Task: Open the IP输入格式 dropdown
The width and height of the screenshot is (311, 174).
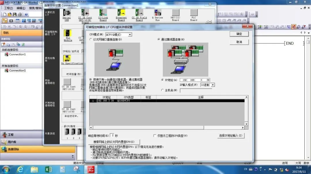Action: (213, 85)
